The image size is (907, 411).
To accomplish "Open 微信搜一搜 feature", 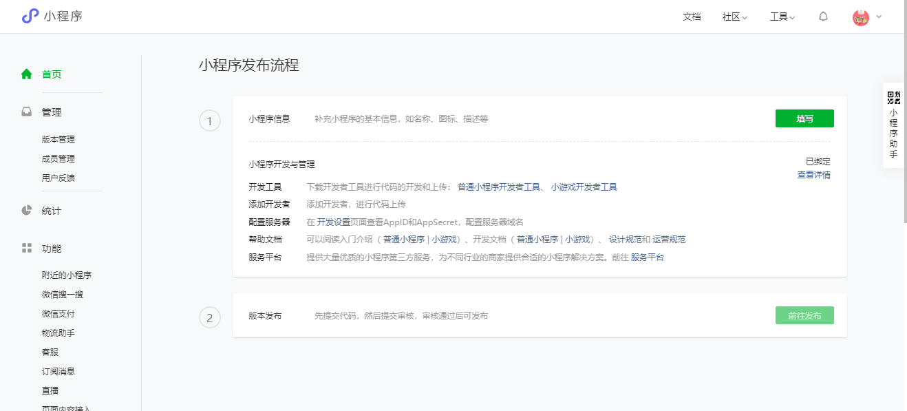I will (63, 294).
